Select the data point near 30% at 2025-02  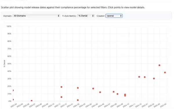click(x=154, y=78)
